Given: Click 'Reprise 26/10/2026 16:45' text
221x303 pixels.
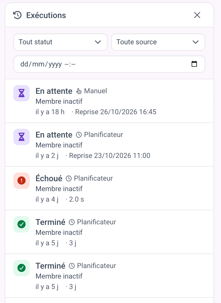Looking at the screenshot, I should point(116,112).
